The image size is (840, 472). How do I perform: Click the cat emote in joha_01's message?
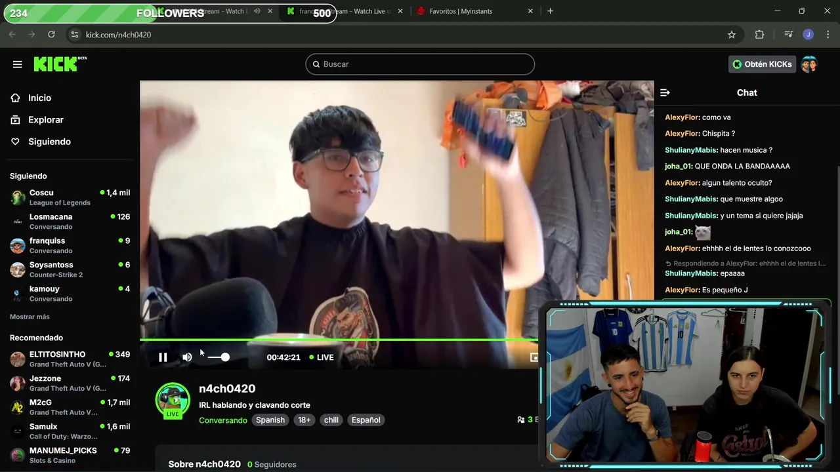tap(703, 232)
